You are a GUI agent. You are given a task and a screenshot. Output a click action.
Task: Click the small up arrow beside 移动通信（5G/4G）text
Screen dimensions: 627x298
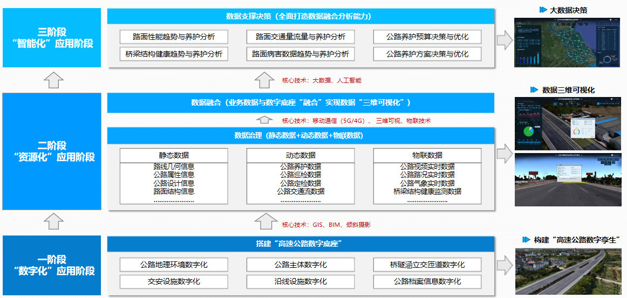264,120
